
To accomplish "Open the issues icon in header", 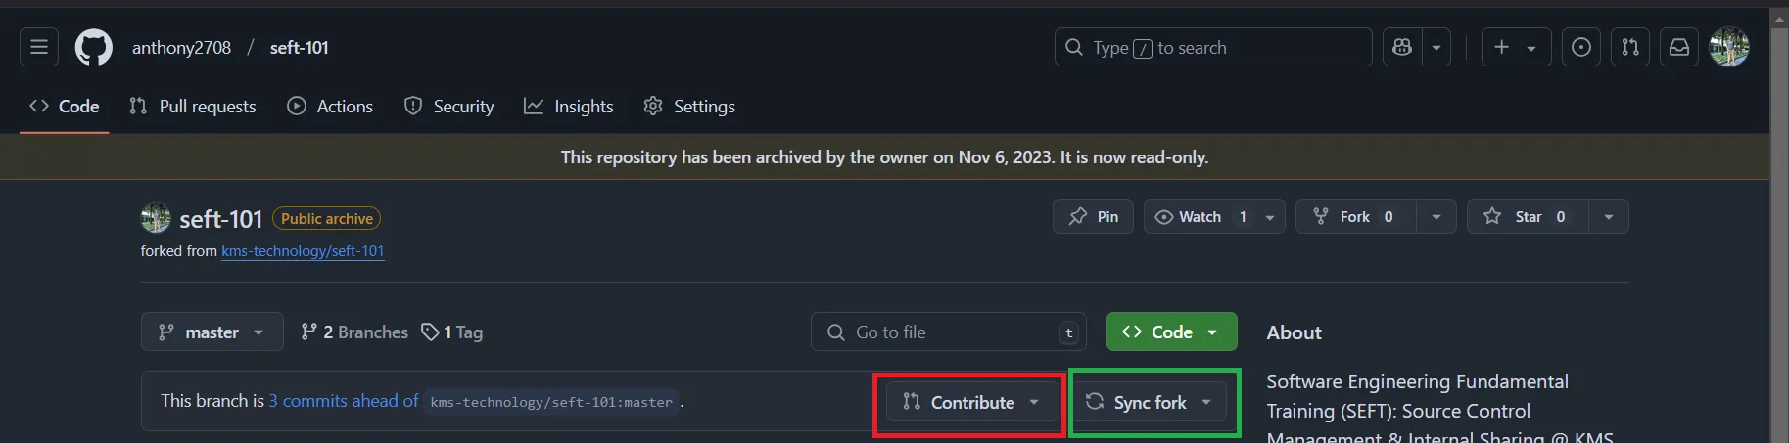I will (x=1581, y=47).
